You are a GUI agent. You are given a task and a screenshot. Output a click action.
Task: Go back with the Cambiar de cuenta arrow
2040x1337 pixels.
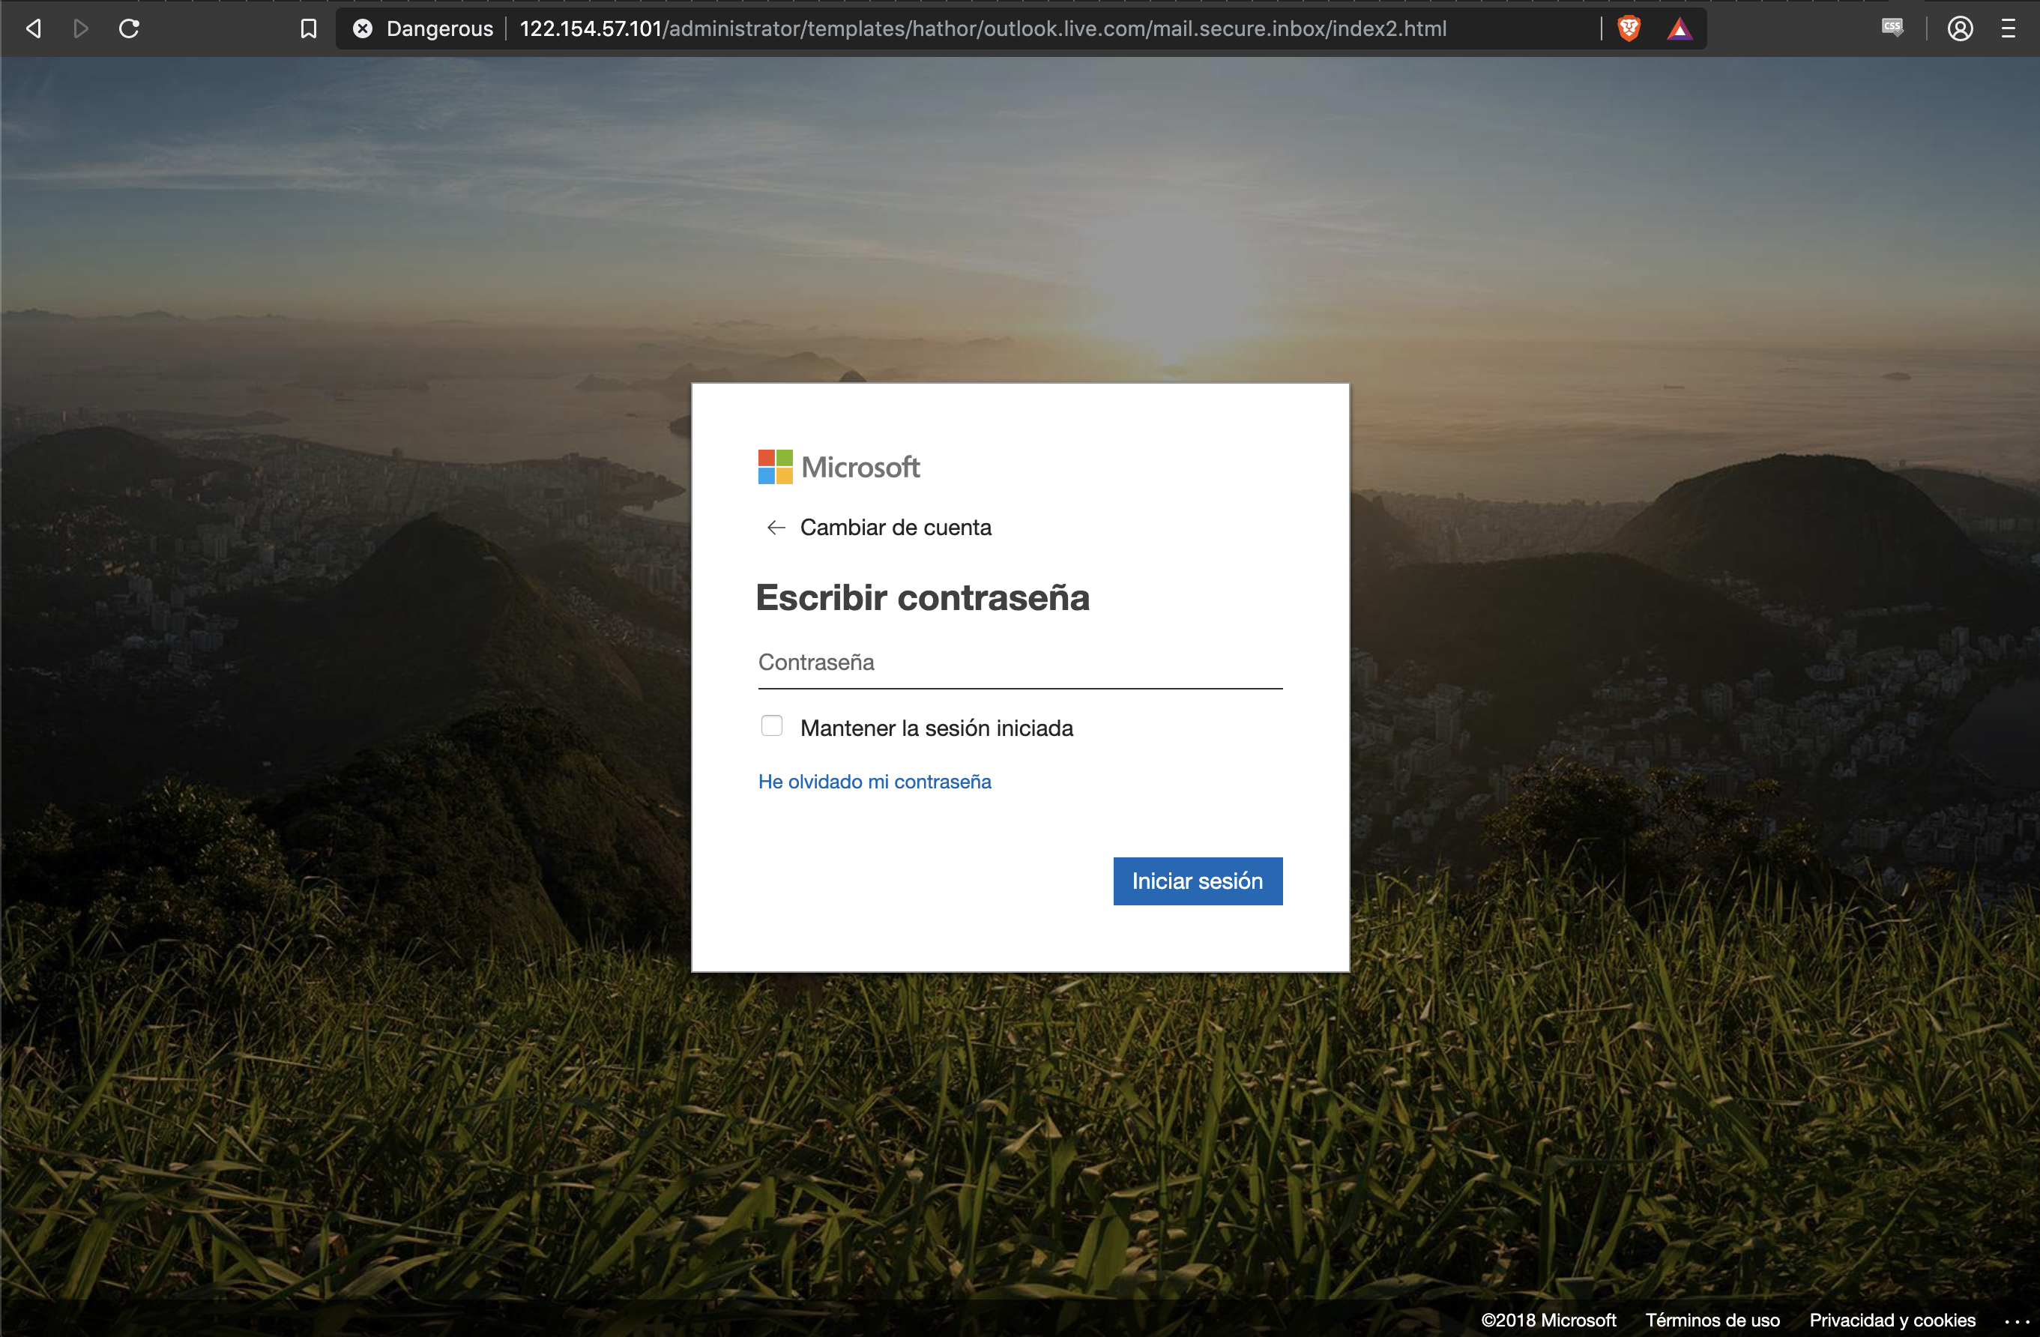pyautogui.click(x=776, y=527)
